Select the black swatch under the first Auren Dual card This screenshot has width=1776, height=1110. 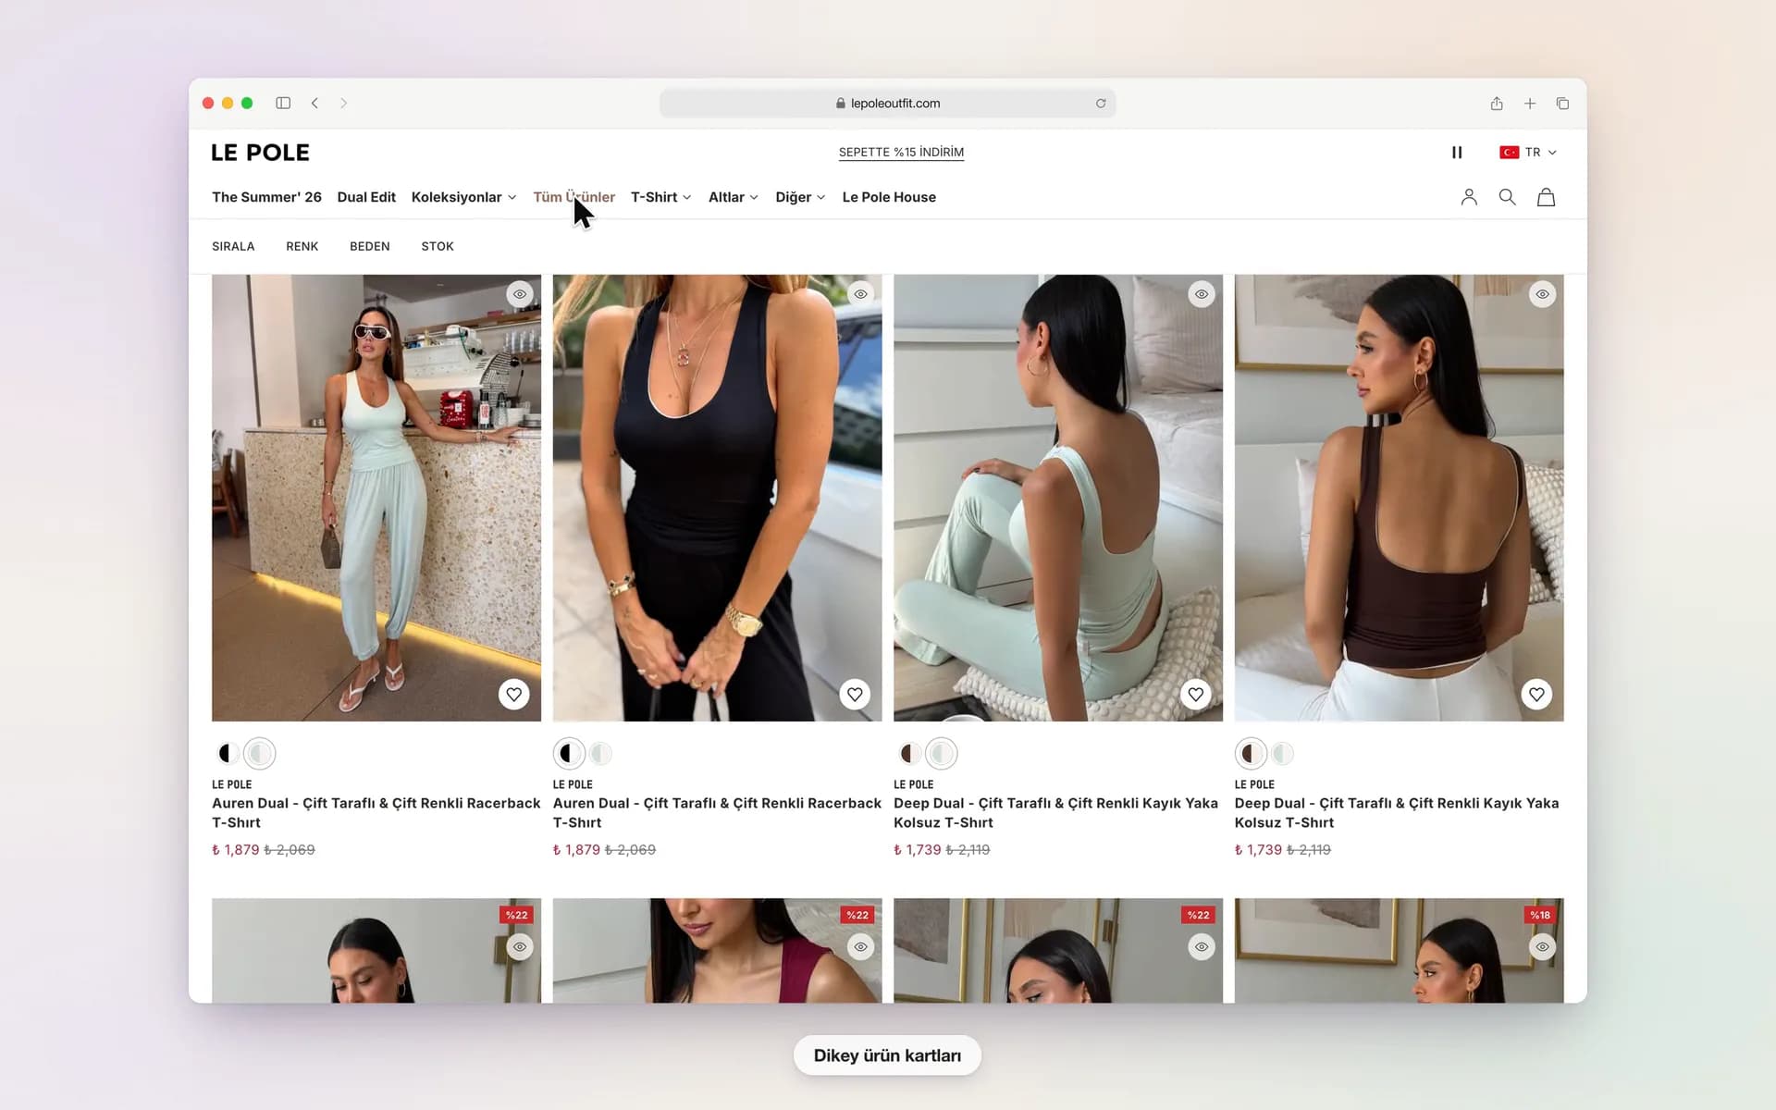(228, 754)
